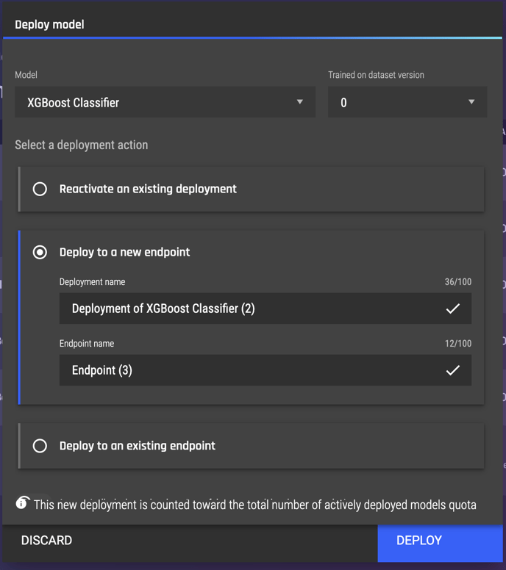Click the 12/100 character counter
506x570 pixels.
[458, 344]
